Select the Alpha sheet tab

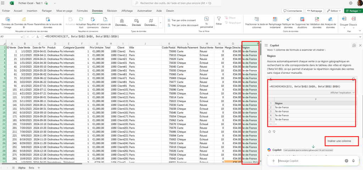click(x=22, y=168)
